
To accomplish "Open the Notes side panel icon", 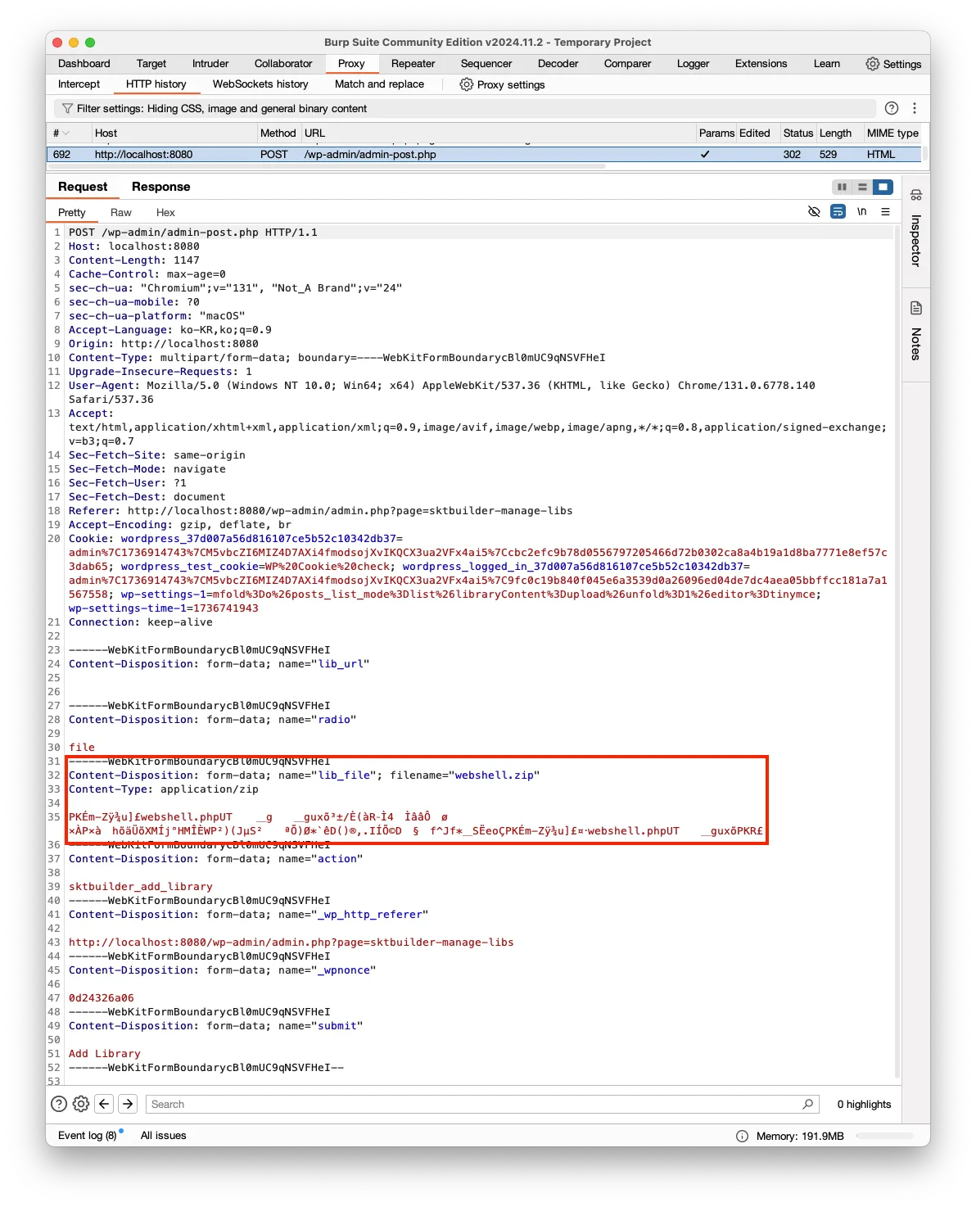I will click(x=916, y=308).
